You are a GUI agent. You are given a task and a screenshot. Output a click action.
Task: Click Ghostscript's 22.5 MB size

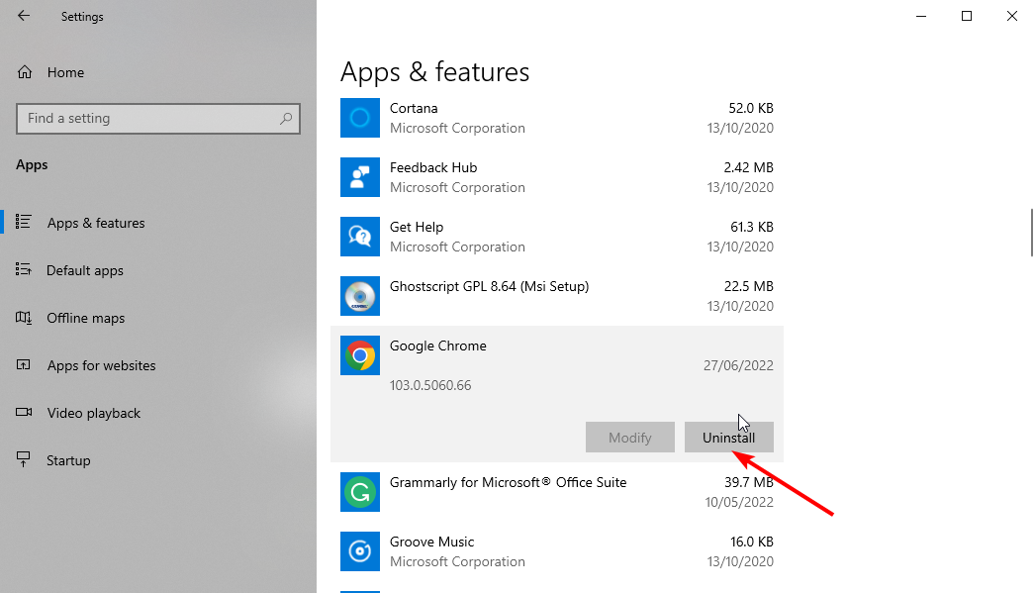[x=748, y=286]
